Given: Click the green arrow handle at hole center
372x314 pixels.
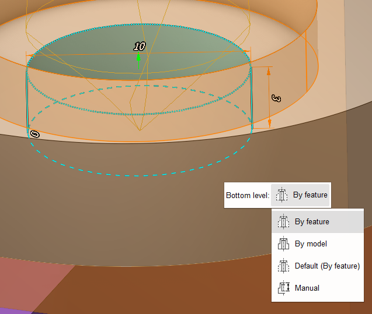Looking at the screenshot, I should 138,57.
